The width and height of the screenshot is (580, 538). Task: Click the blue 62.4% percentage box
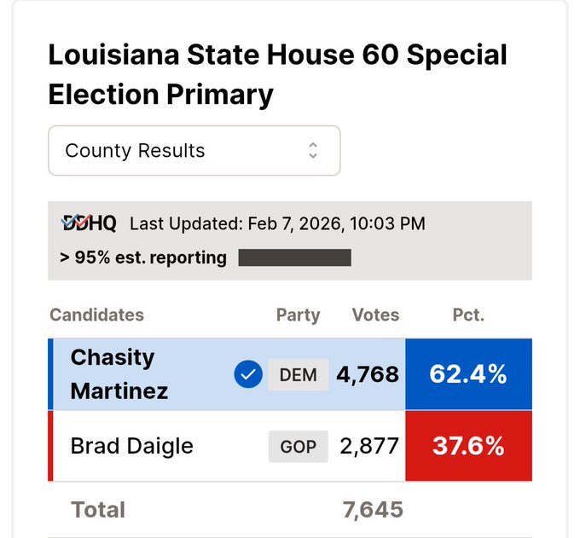468,374
